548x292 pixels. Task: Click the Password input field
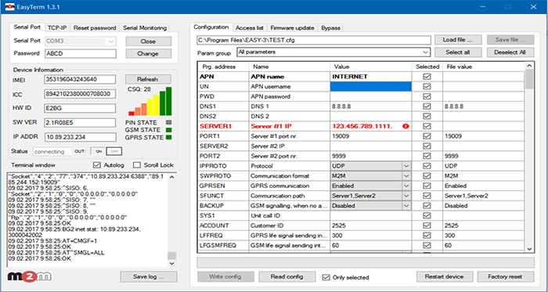(81, 54)
